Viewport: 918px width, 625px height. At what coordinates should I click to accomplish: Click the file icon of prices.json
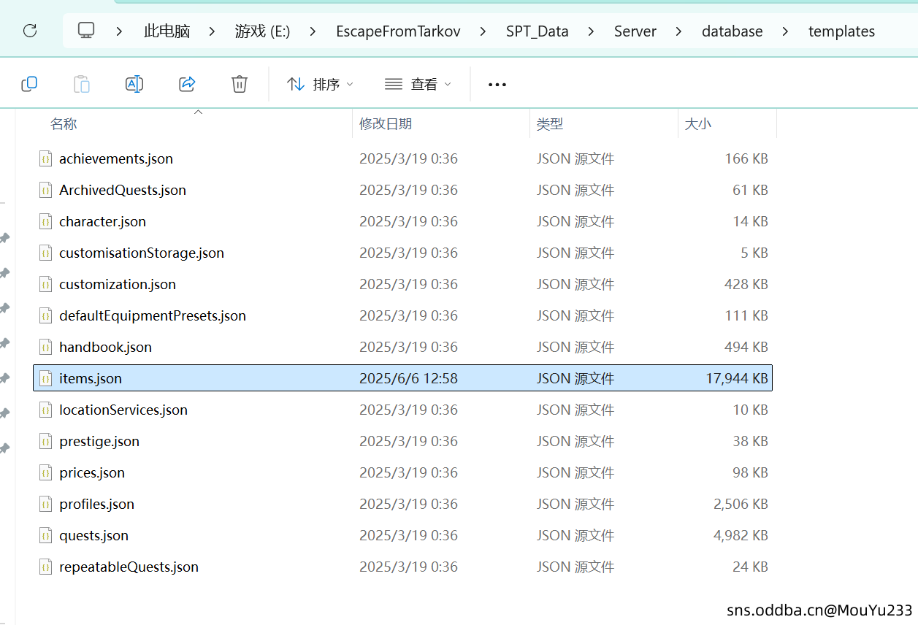(45, 472)
